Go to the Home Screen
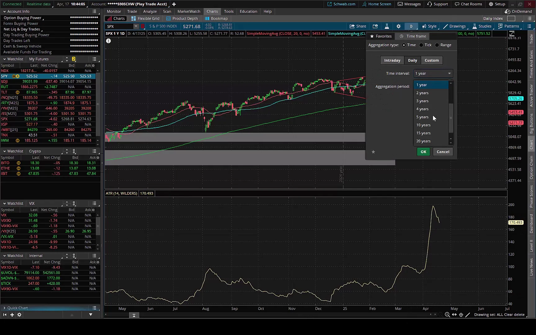The width and height of the screenshot is (536, 335). [x=377, y=4]
